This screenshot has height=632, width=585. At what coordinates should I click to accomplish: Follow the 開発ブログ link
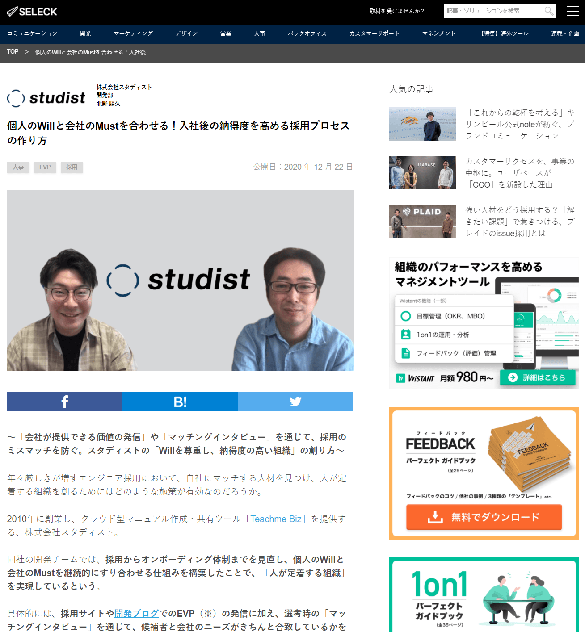pyautogui.click(x=136, y=614)
